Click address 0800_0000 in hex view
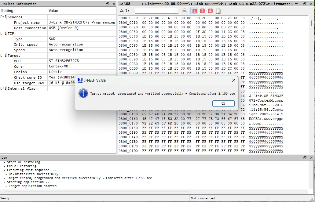Screen dimensions: 315x202 pos(128,18)
